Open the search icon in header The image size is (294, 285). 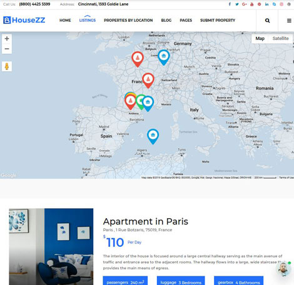click(267, 21)
